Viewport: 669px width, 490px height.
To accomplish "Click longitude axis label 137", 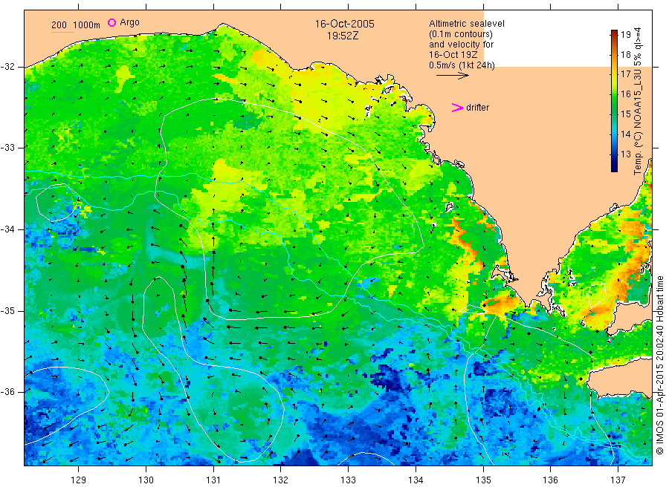I will [x=618, y=480].
